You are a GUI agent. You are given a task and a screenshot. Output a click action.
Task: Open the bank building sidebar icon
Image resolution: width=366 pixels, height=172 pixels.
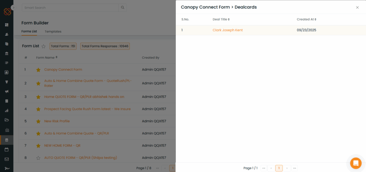pos(6,54)
